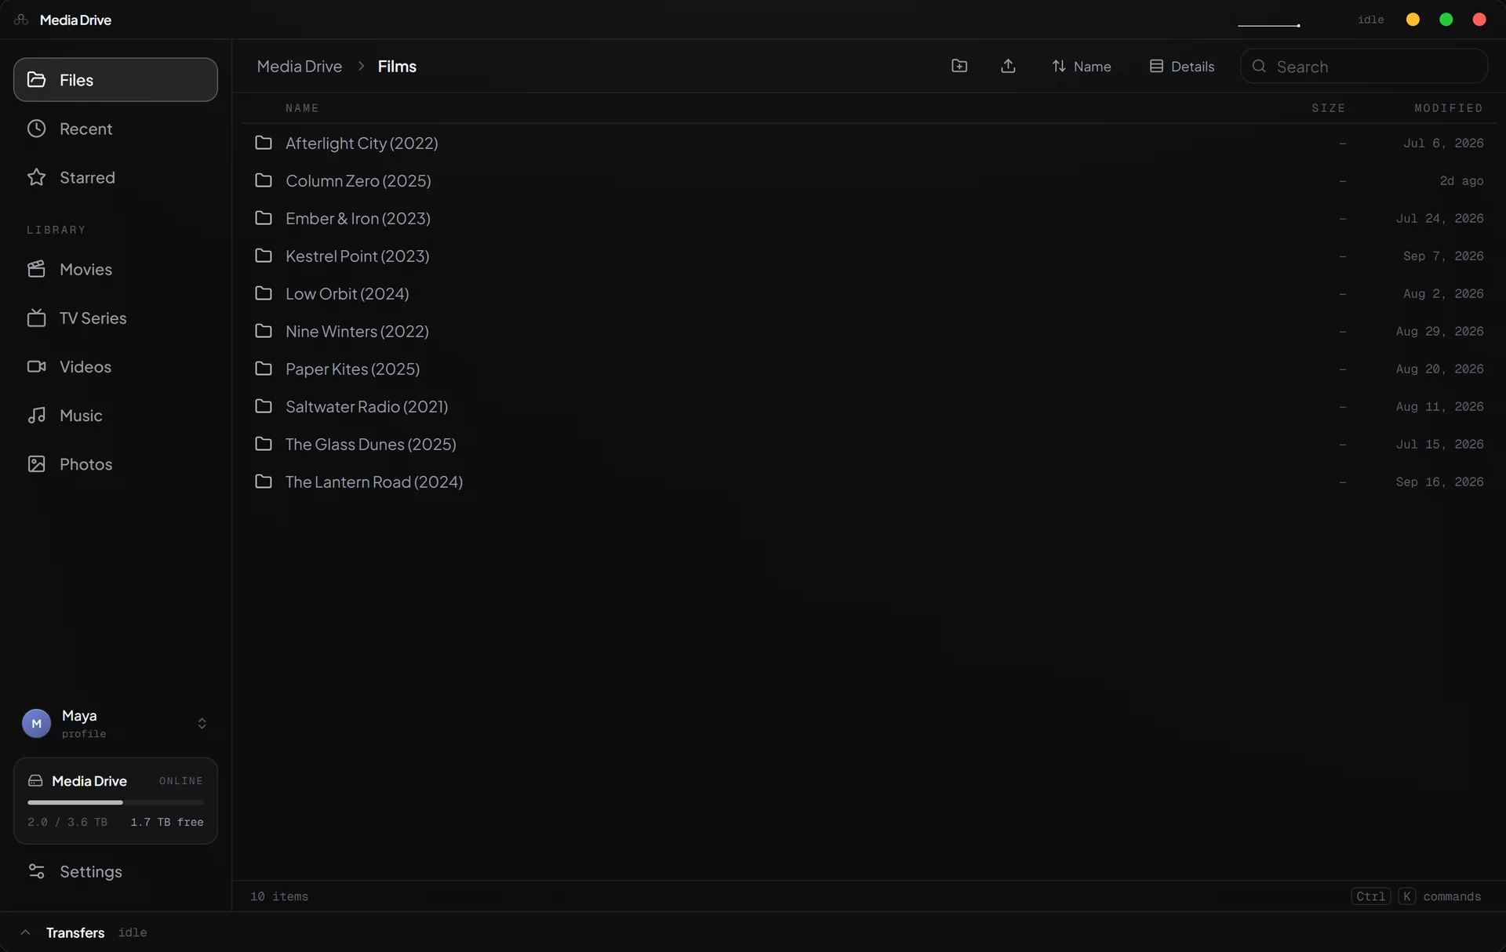The width and height of the screenshot is (1506, 952).
Task: Click the Music note icon
Action: 36,415
